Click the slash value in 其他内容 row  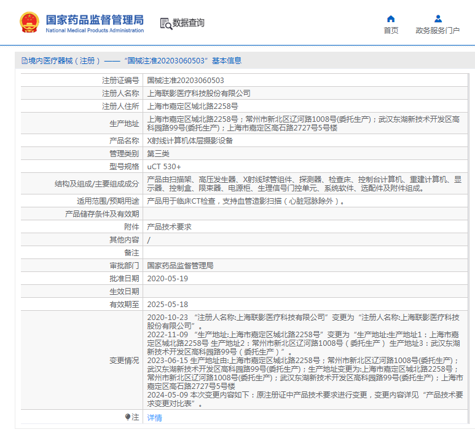click(149, 240)
